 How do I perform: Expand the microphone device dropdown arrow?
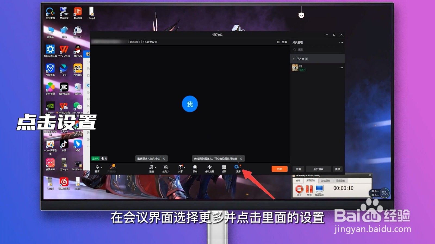click(101, 167)
